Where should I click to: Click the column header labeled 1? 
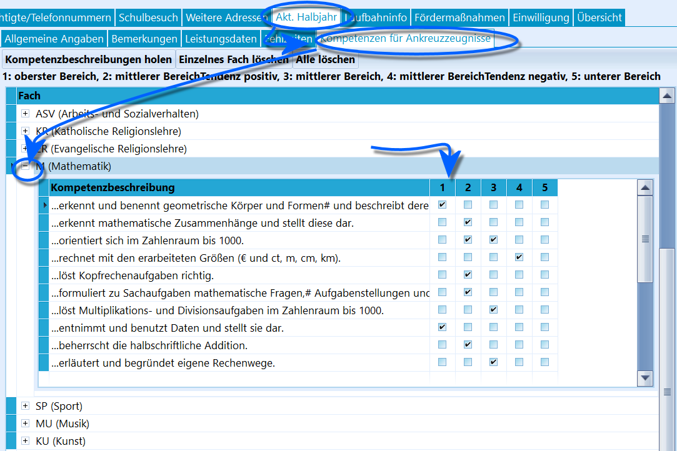tap(442, 188)
